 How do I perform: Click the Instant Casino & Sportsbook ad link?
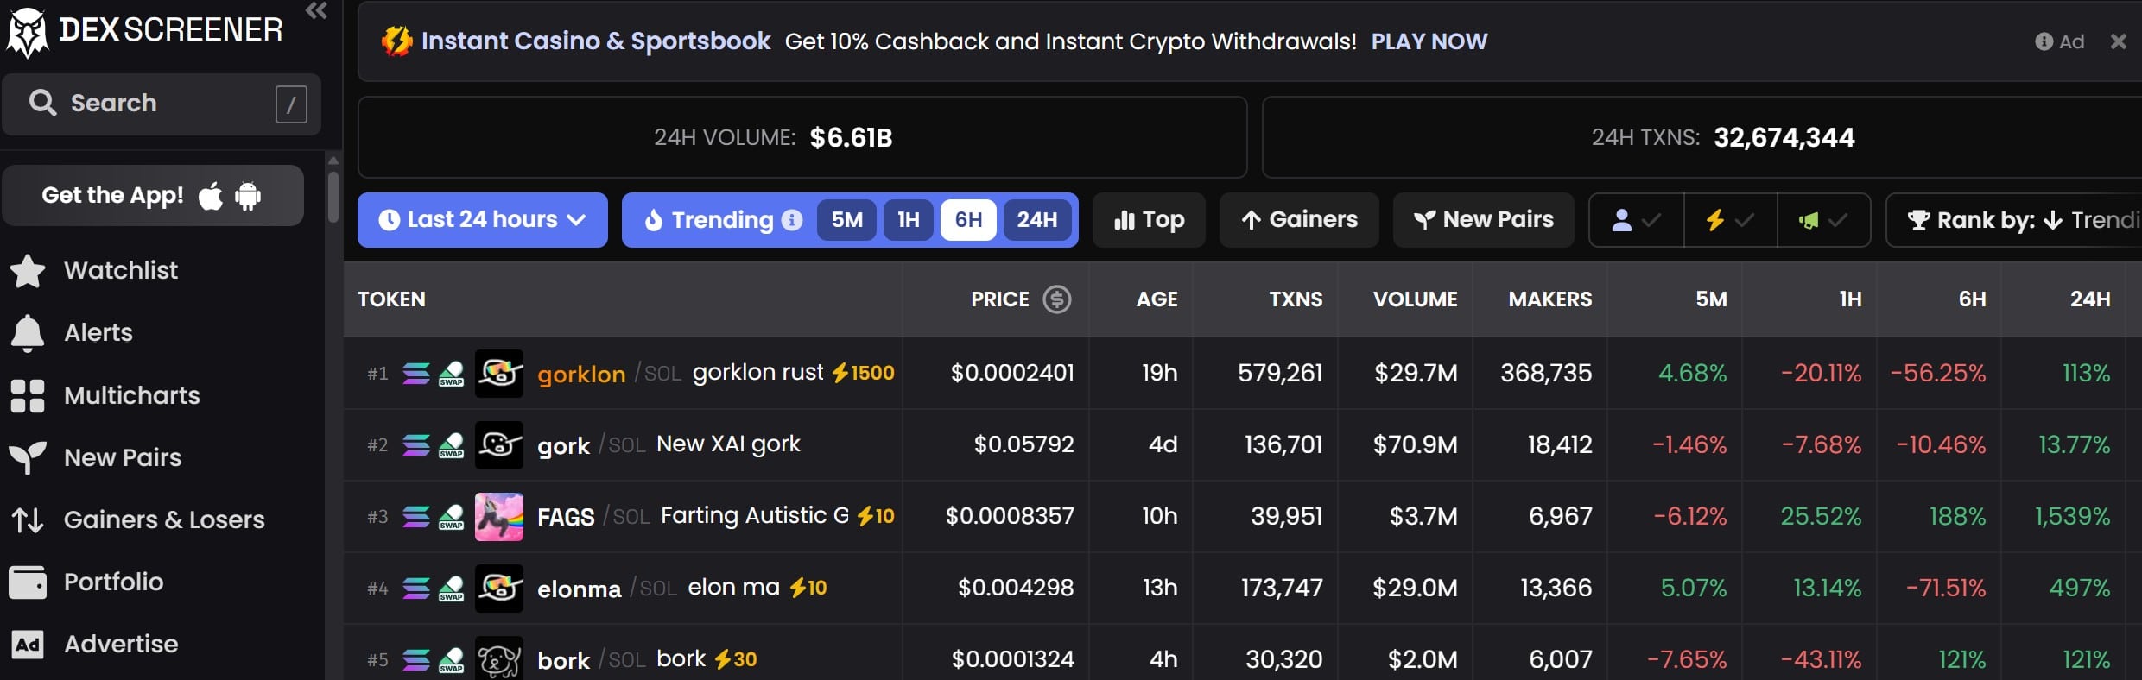pos(596,41)
